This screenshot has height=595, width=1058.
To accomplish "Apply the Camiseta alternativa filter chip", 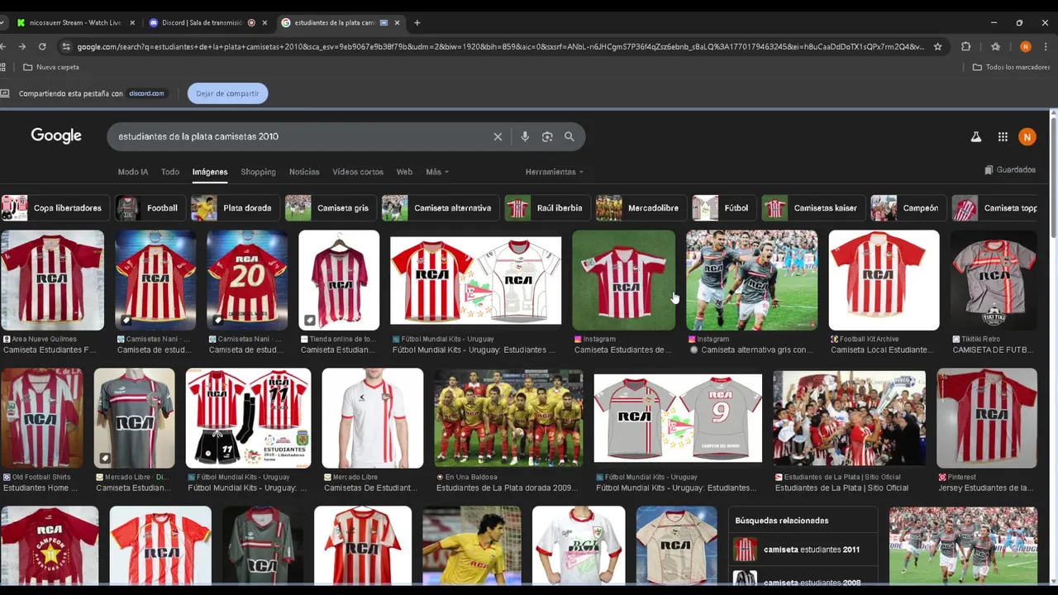I will [x=440, y=208].
